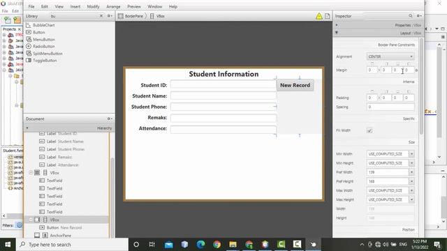The width and height of the screenshot is (447, 251).
Task: Open the Help menu
Action: pyautogui.click(x=173, y=6)
